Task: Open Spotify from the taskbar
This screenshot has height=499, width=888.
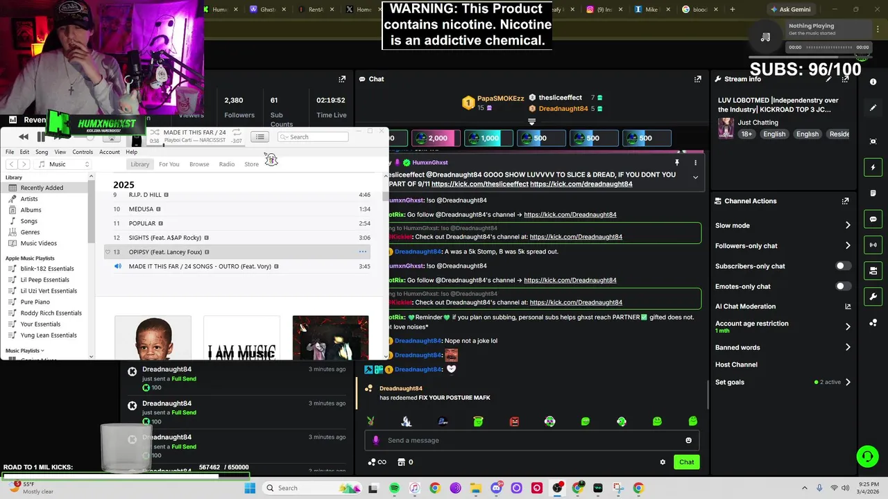Action: 394,488
